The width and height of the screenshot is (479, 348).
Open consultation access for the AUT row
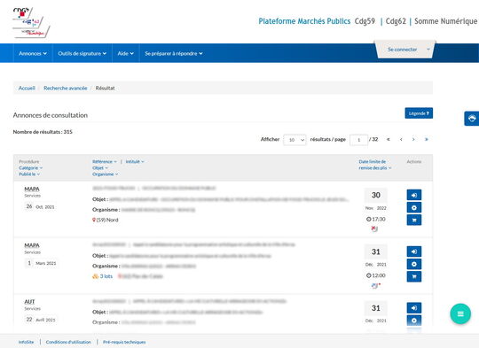[414, 308]
